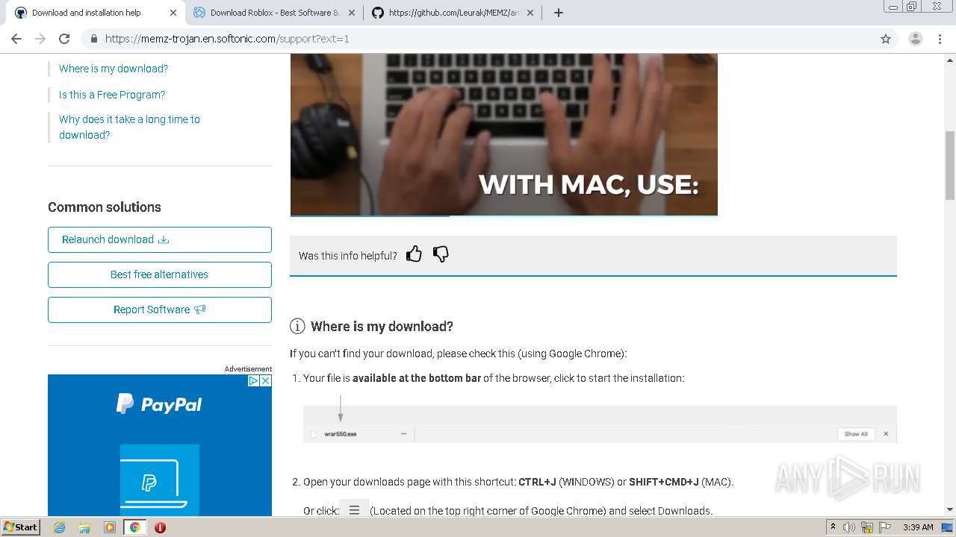Click the taskbar clock showing 3:39 AM

pos(918,527)
